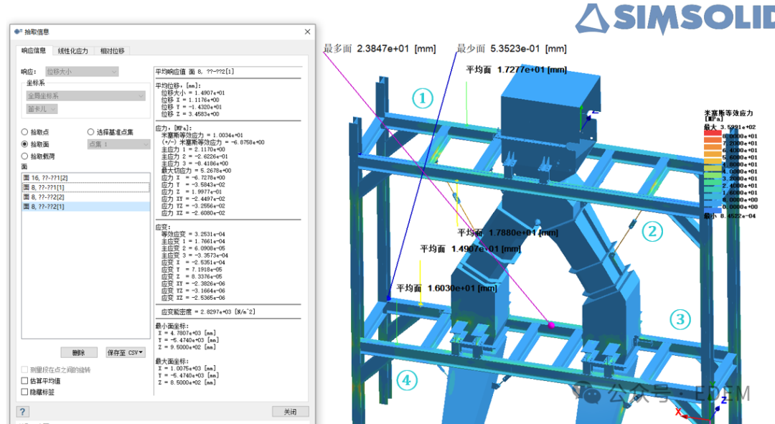
Task: Enable the 估算平均值 checkbox
Action: pos(25,381)
